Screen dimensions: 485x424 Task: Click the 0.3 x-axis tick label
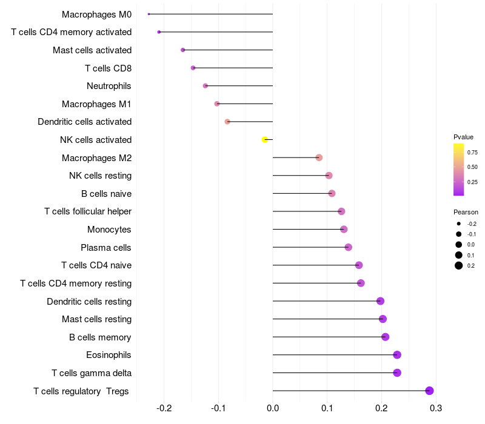[x=436, y=408]
